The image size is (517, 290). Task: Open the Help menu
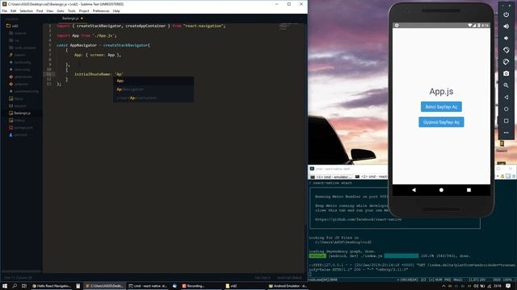click(x=116, y=10)
